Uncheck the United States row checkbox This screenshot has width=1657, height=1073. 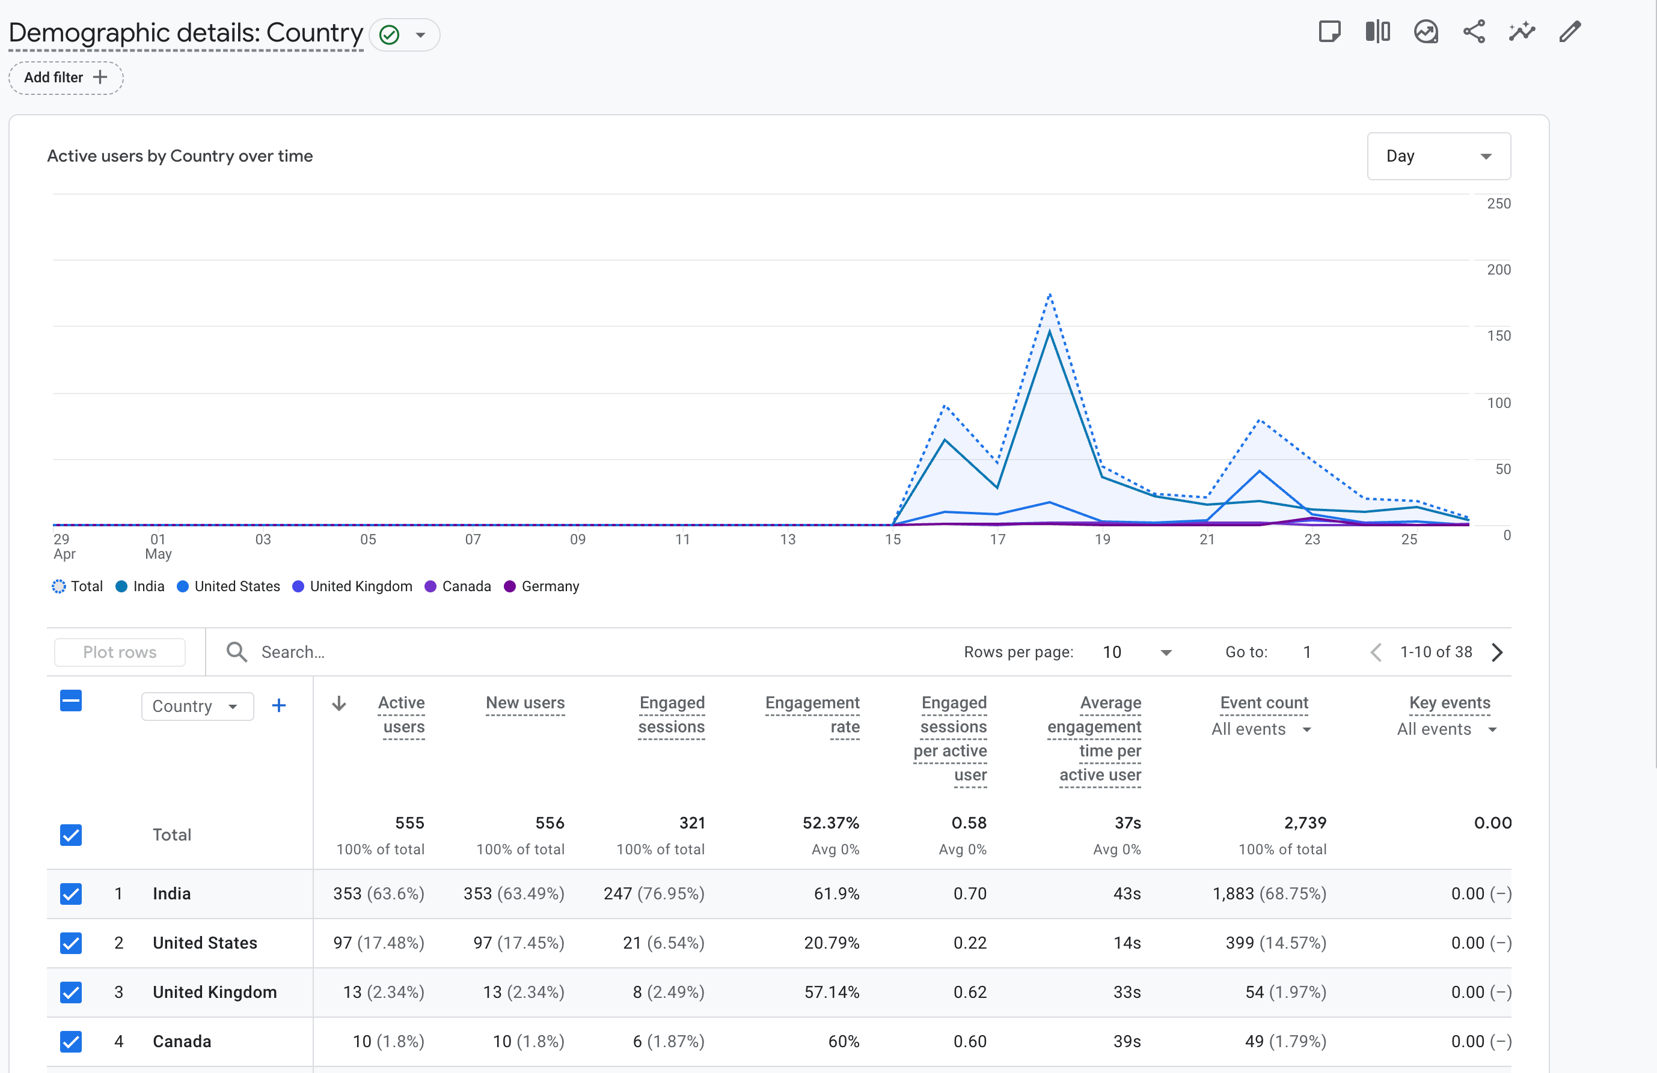click(71, 943)
